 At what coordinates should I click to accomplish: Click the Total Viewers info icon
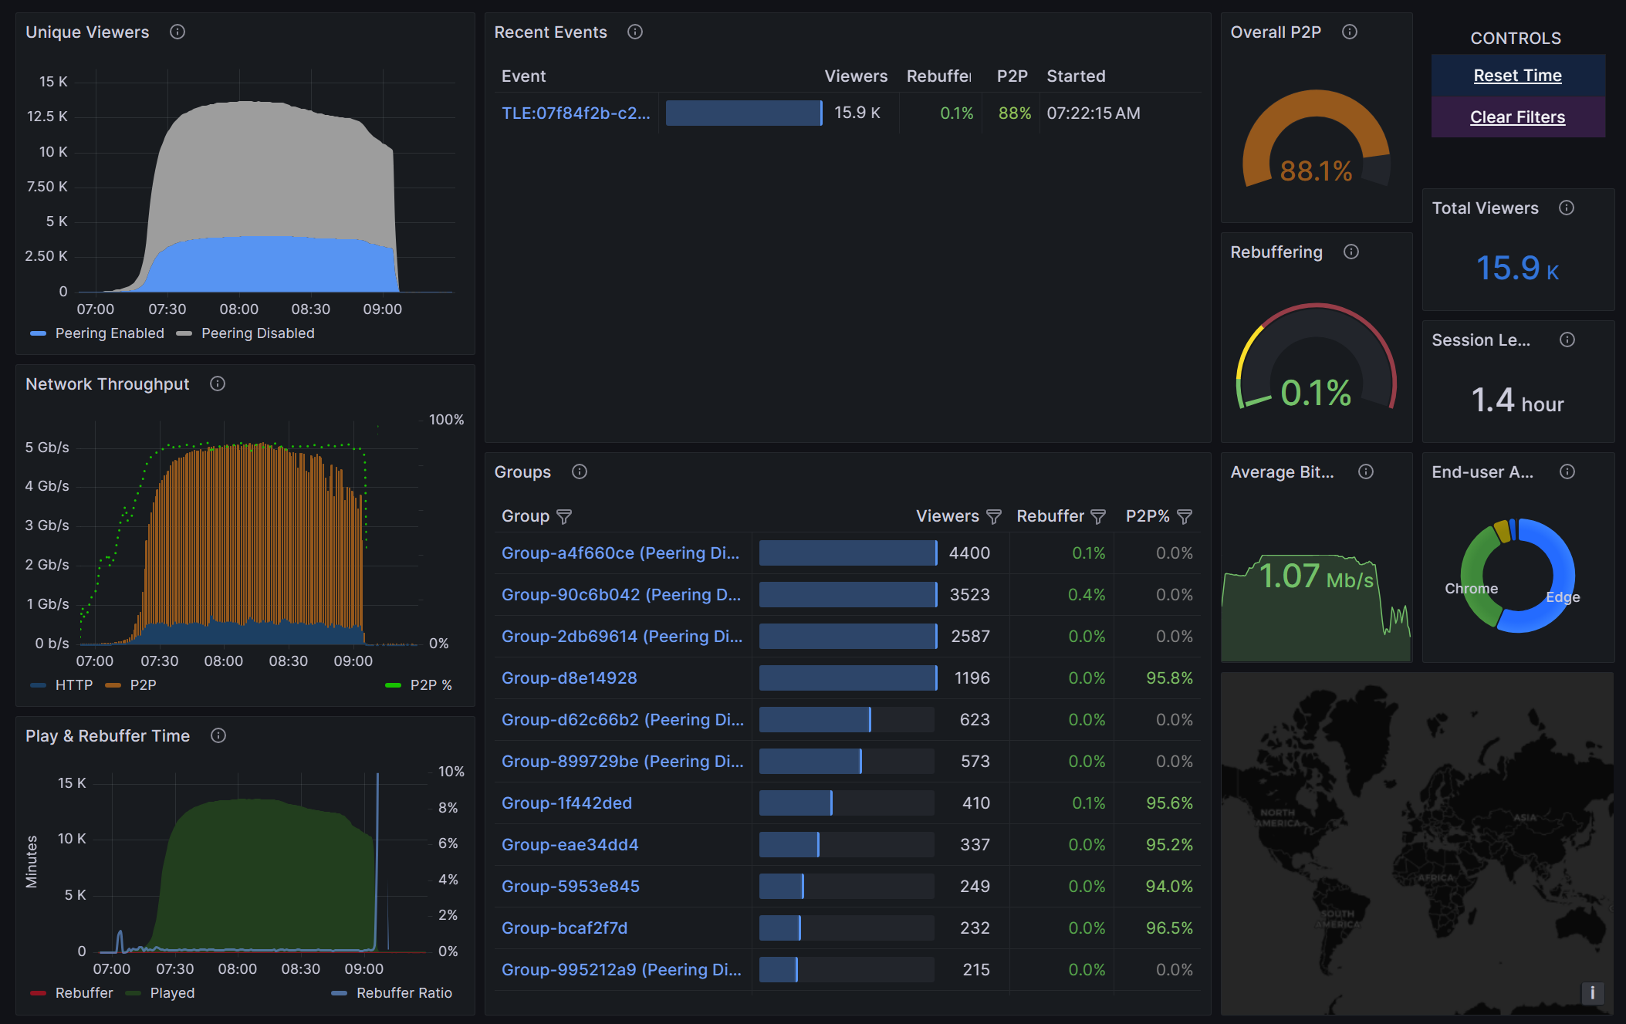click(x=1567, y=208)
